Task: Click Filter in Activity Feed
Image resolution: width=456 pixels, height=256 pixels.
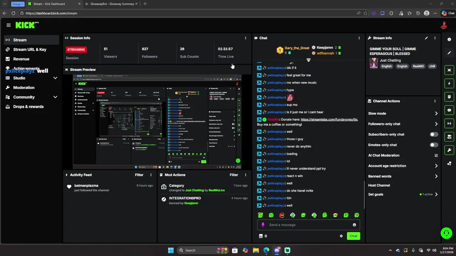Action: point(139,175)
